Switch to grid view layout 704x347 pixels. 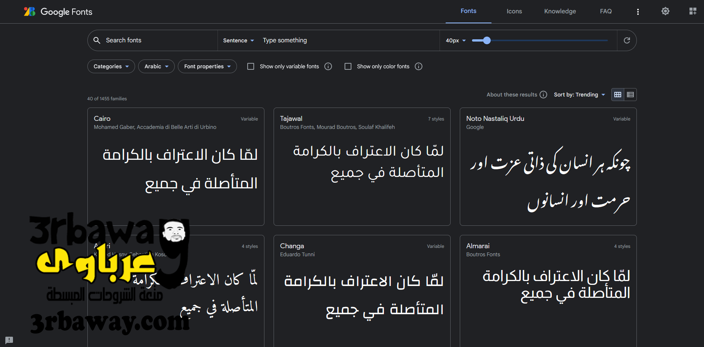click(x=618, y=95)
